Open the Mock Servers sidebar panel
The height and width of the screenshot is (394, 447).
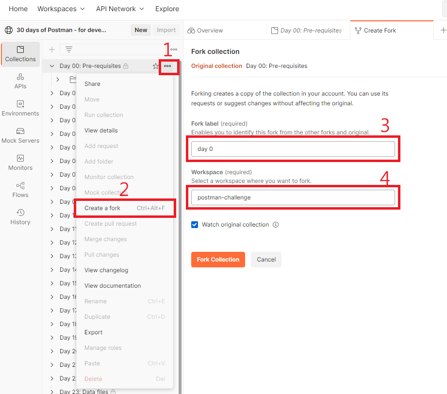(x=20, y=135)
